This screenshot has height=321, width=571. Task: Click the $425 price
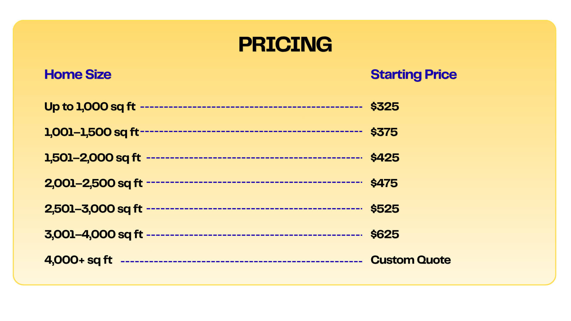coord(385,158)
